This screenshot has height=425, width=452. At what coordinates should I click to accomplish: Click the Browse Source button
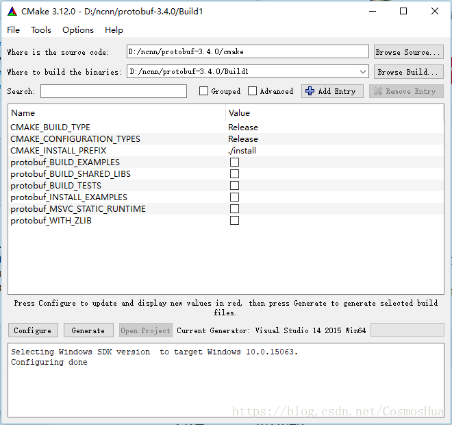[x=408, y=52]
